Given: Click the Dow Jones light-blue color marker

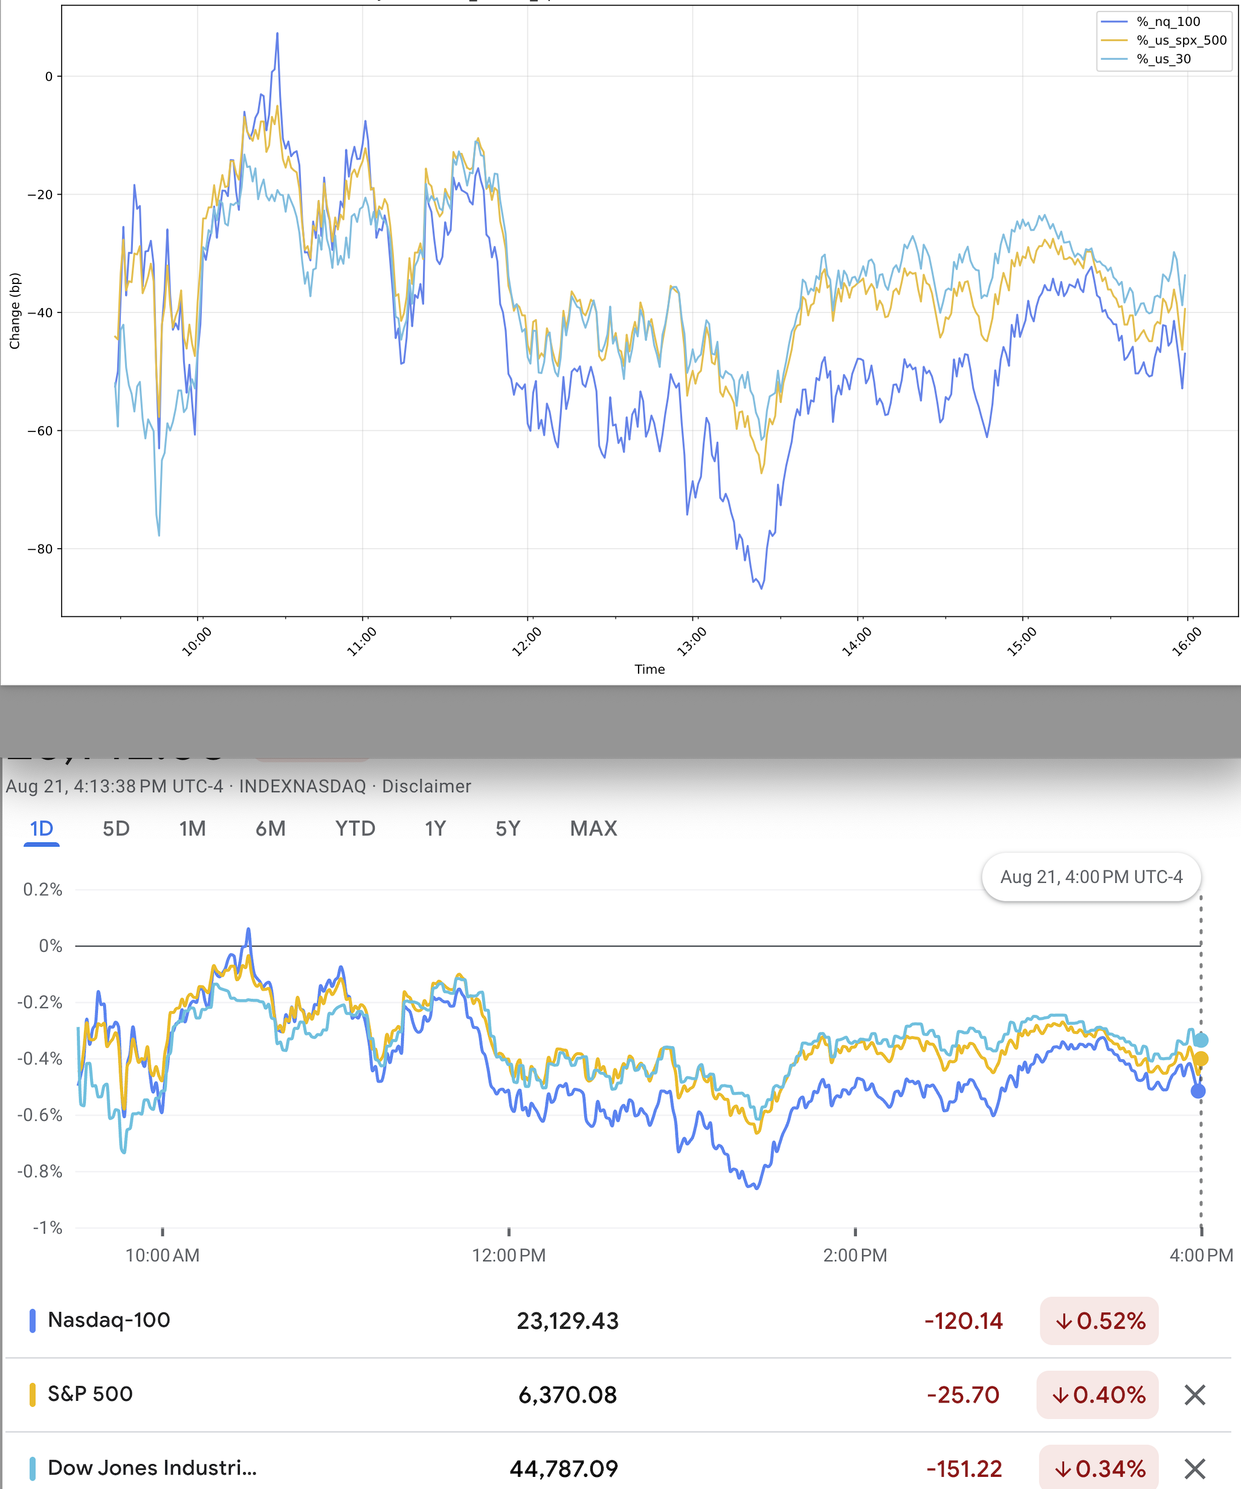Looking at the screenshot, I should [x=33, y=1468].
